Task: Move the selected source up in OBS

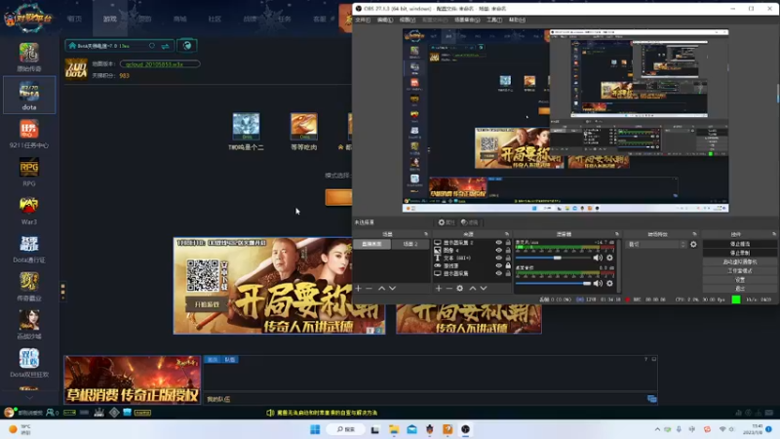Action: (x=473, y=288)
